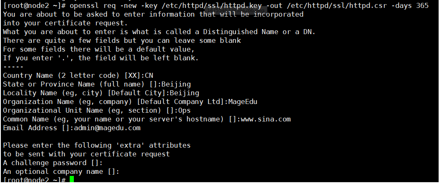The height and width of the screenshot is (183, 439).
Task: Click the 'extra' attributes message line
Action: click(x=96, y=145)
